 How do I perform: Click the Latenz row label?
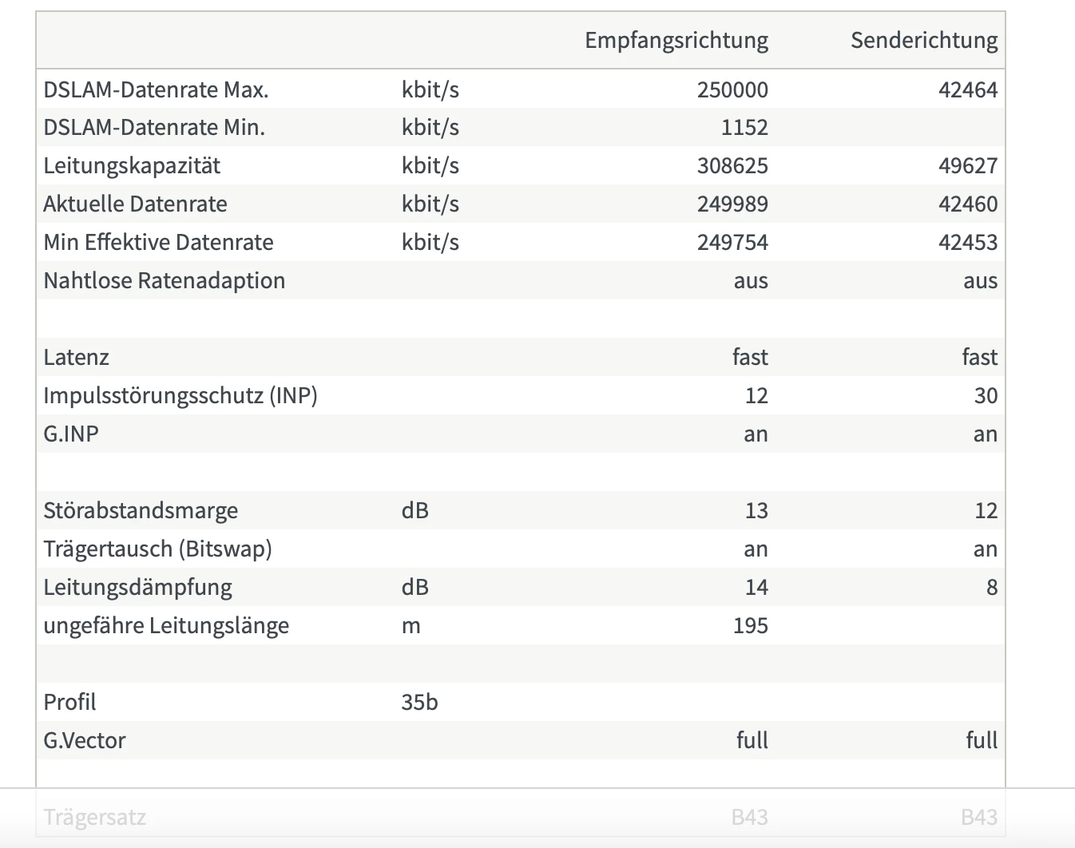(x=76, y=358)
